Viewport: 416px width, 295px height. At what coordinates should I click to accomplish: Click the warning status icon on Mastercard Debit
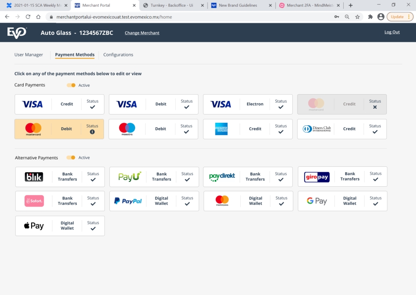pyautogui.click(x=92, y=132)
